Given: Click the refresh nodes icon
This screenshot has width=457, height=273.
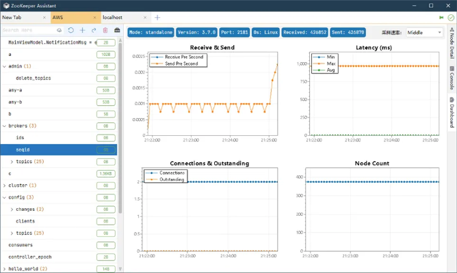Looking at the screenshot, I should click(71, 30).
